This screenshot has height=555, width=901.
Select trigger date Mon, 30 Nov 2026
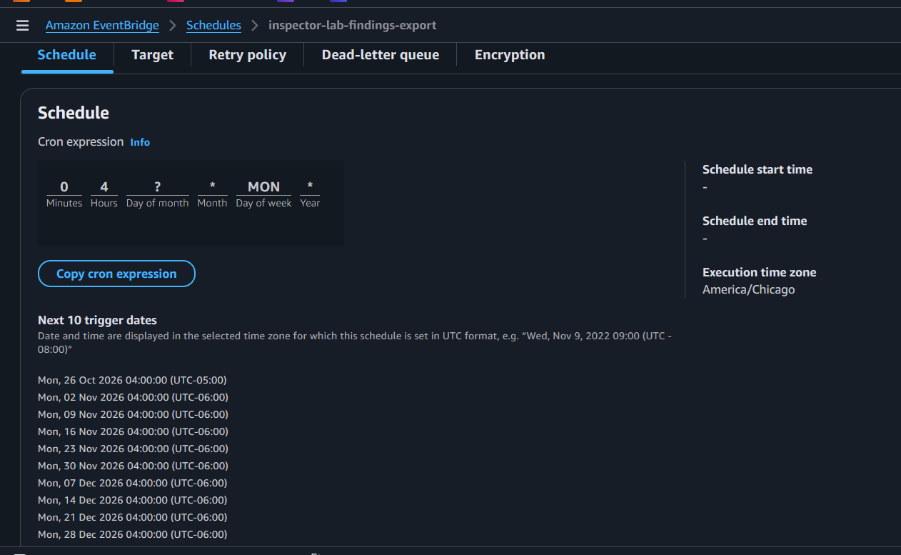133,466
